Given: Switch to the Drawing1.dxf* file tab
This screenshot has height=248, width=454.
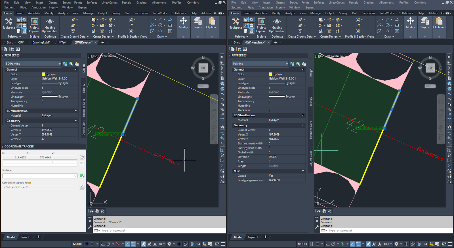Looking at the screenshot, I should pyautogui.click(x=41, y=42).
